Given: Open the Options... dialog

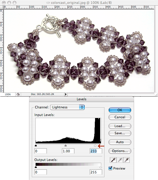Looking at the screenshot, I should click(120, 151).
